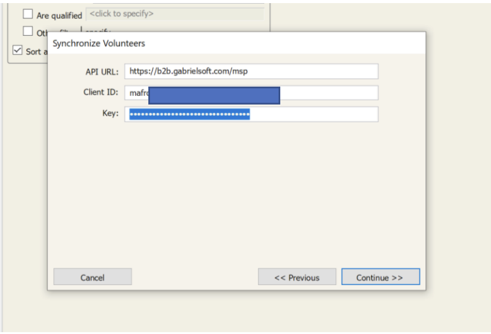Image resolution: width=491 pixels, height=334 pixels.
Task: Toggle the partially hidden Other filter checkbox
Action: coord(28,31)
